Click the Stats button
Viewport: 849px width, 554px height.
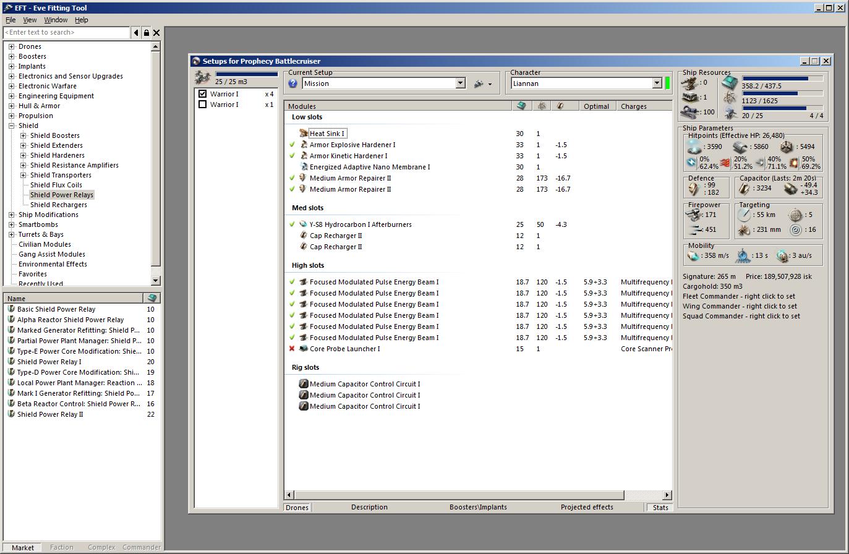click(660, 508)
